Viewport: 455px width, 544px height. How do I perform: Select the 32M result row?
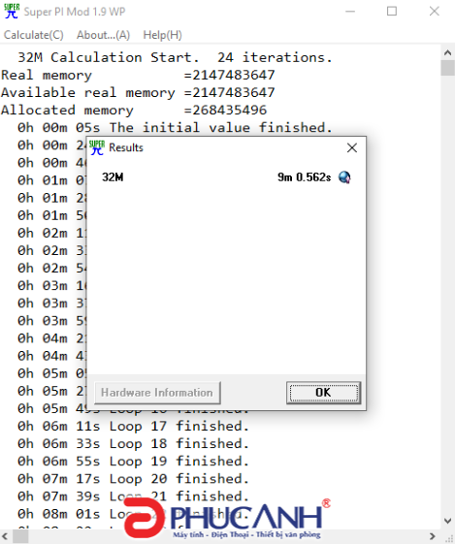click(x=226, y=177)
